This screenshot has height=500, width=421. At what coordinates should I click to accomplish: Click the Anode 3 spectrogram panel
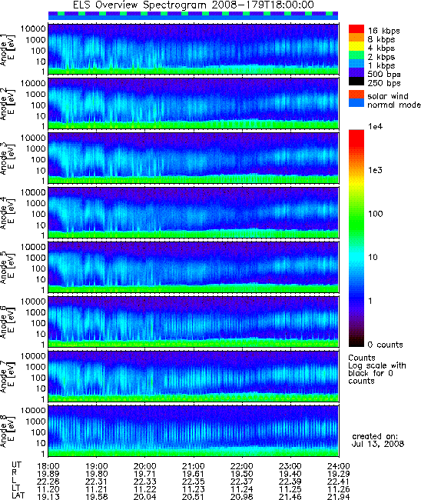(194, 158)
